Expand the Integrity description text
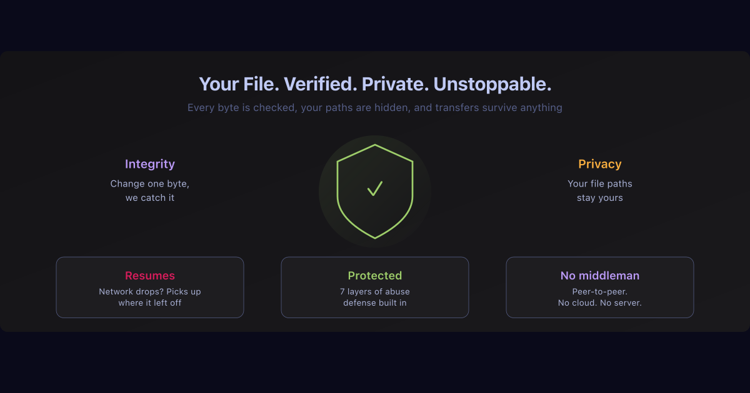This screenshot has width=750, height=393. tap(150, 190)
